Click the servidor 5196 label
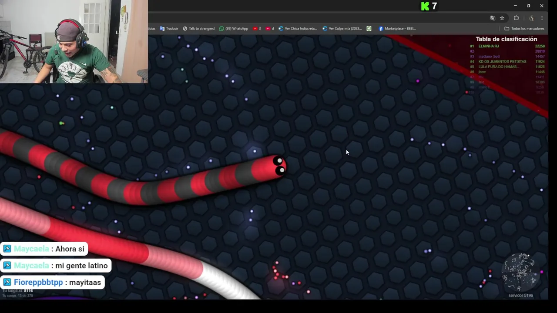Image resolution: width=557 pixels, height=313 pixels. tap(520, 296)
